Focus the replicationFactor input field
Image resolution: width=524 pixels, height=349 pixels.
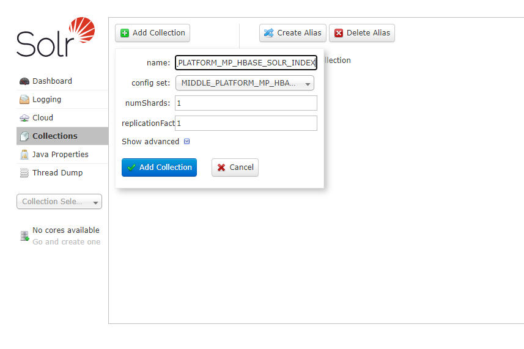(x=246, y=123)
